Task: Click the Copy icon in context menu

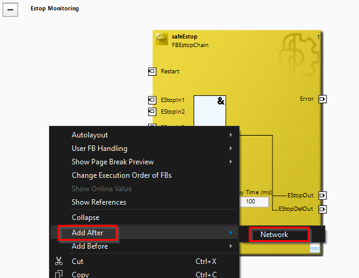Action: [59, 274]
